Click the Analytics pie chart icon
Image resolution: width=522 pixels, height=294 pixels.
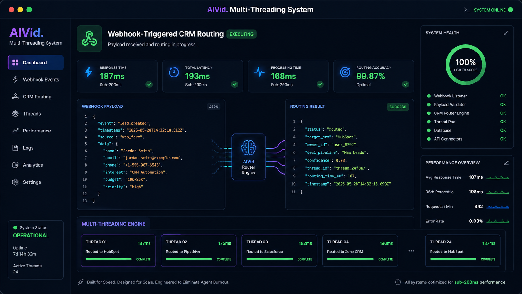click(x=15, y=165)
